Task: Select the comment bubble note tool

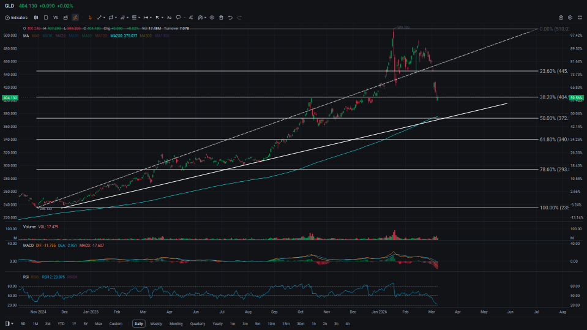Action: pos(178,18)
